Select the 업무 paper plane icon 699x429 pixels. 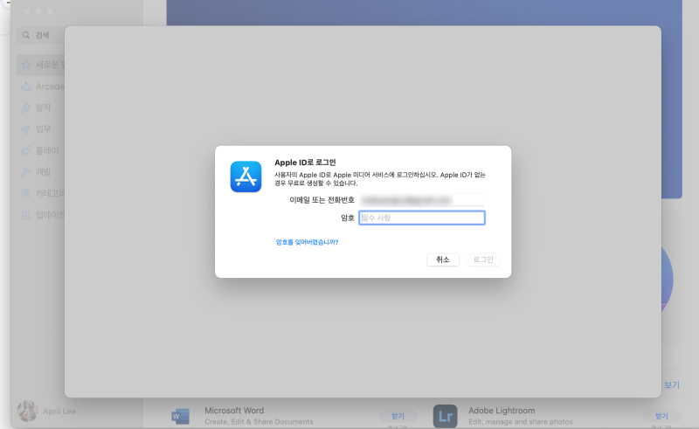[26, 129]
